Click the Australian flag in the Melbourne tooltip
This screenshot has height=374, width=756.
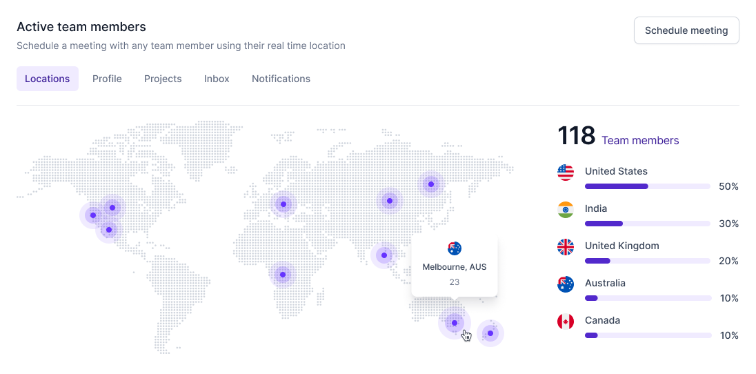click(454, 248)
